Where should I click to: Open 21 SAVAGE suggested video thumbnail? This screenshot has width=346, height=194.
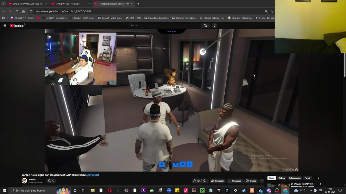279,185
